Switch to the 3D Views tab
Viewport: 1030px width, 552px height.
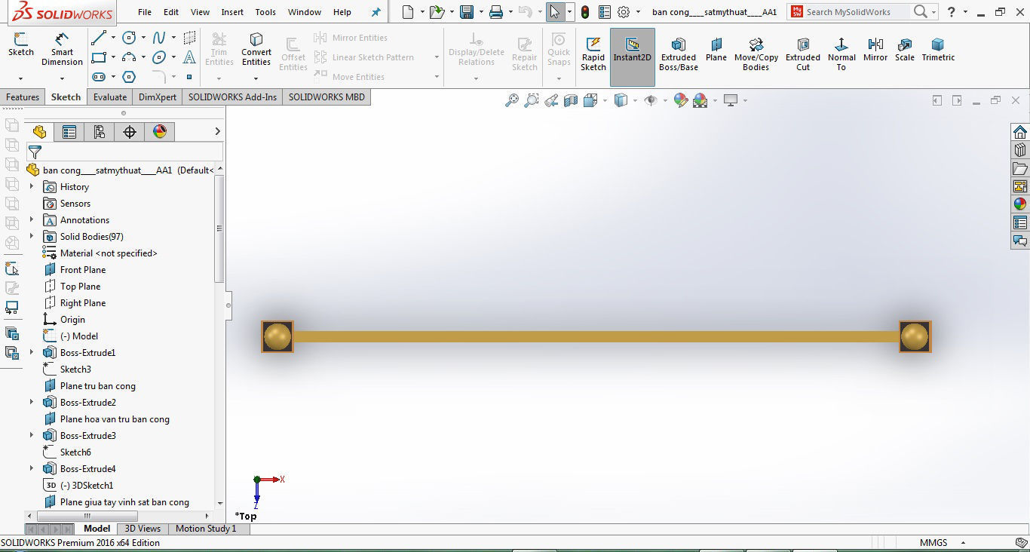pos(142,529)
